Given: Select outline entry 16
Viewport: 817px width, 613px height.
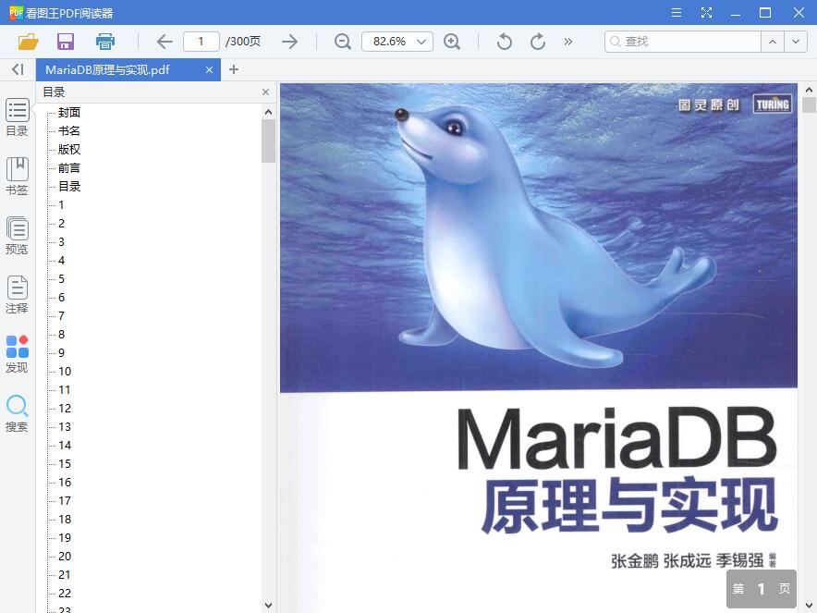Looking at the screenshot, I should click(65, 483).
